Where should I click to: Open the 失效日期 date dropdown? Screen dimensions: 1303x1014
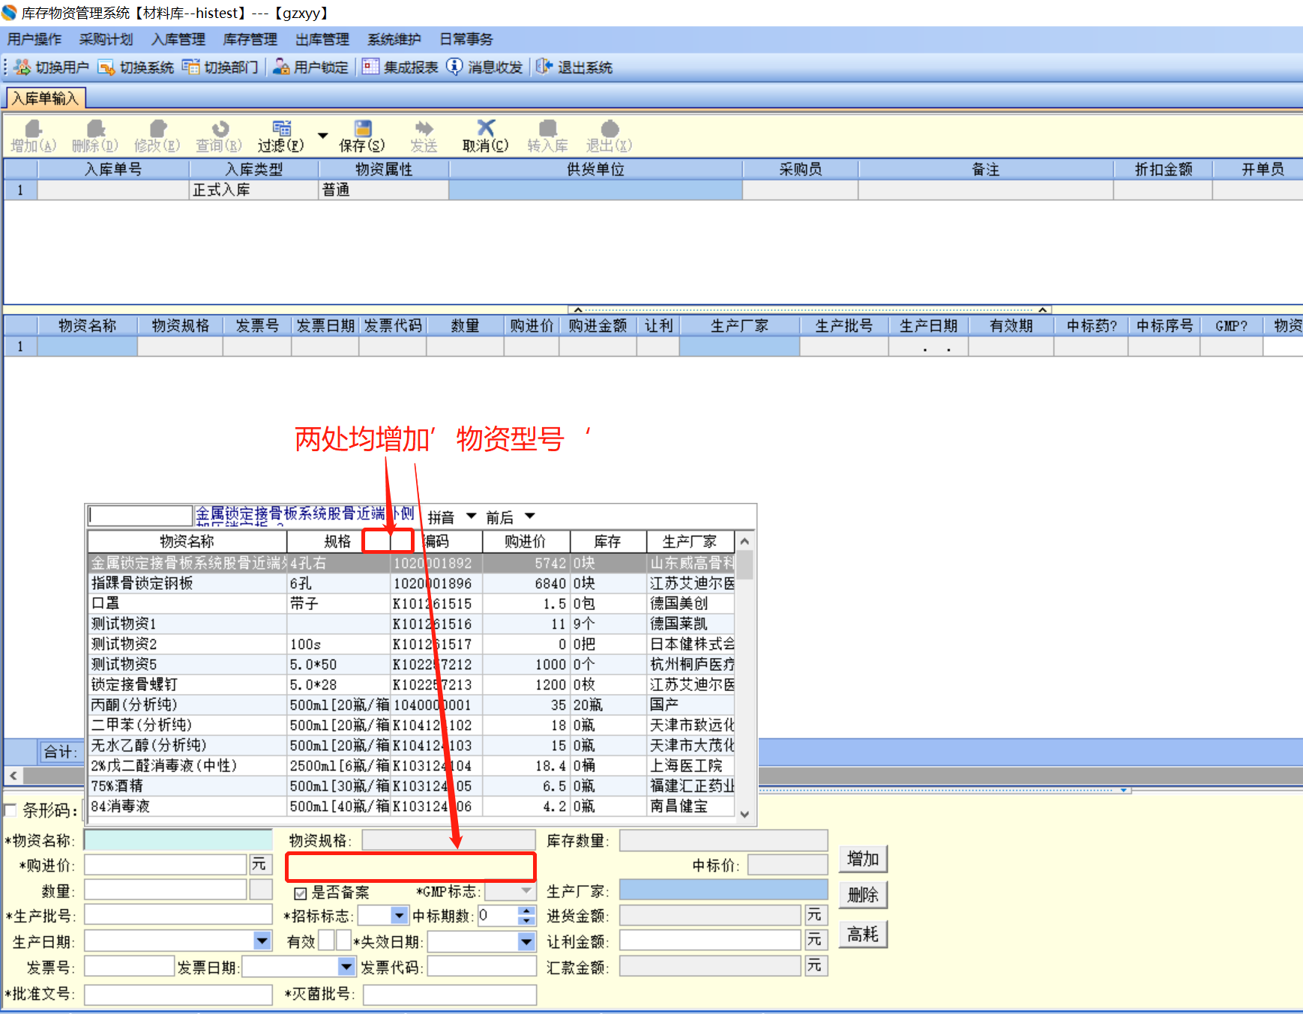click(x=527, y=941)
